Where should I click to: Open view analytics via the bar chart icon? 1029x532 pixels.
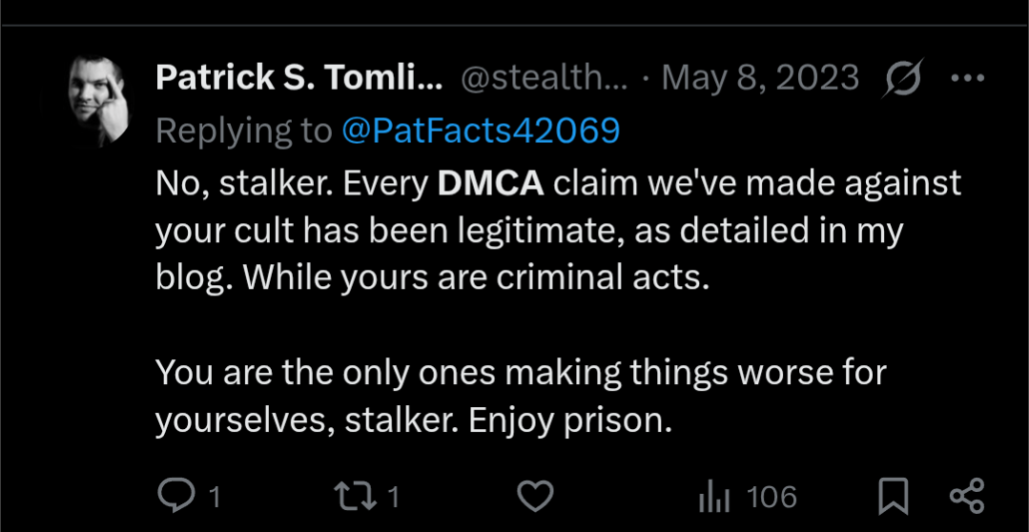click(714, 498)
